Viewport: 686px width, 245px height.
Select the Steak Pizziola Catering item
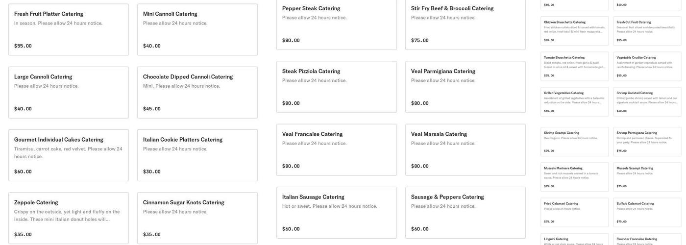click(x=337, y=87)
